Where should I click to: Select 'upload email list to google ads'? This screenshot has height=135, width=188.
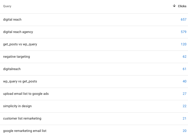coord(26,94)
